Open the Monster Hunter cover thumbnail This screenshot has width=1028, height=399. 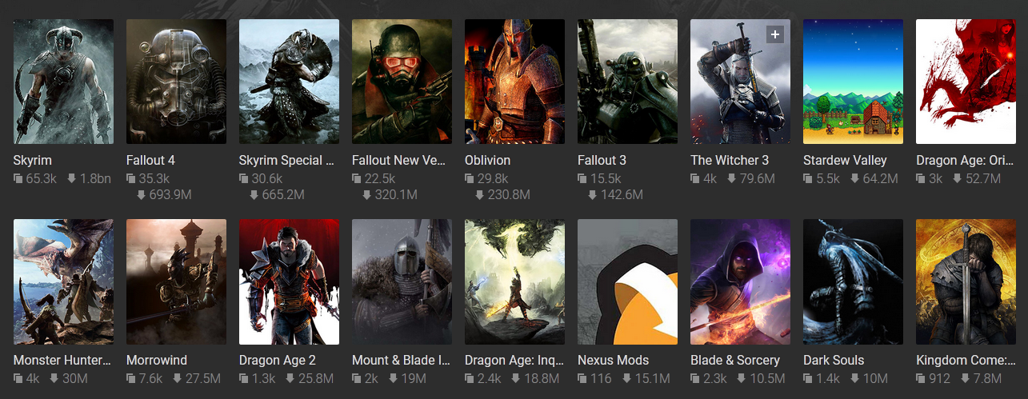(x=63, y=281)
